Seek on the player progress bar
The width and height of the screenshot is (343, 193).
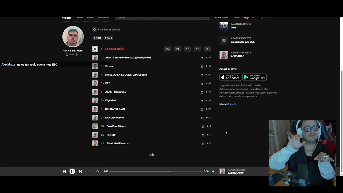coord(156,171)
